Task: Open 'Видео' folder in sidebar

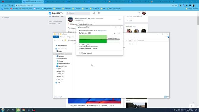Action: point(59,51)
